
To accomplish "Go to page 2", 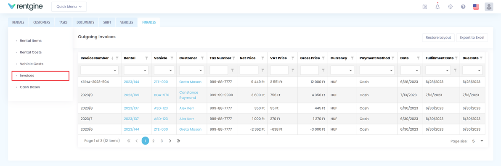I will [x=154, y=141].
